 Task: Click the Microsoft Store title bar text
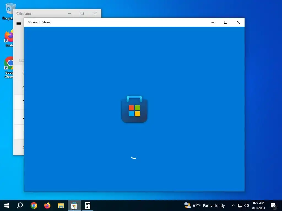tap(39, 22)
